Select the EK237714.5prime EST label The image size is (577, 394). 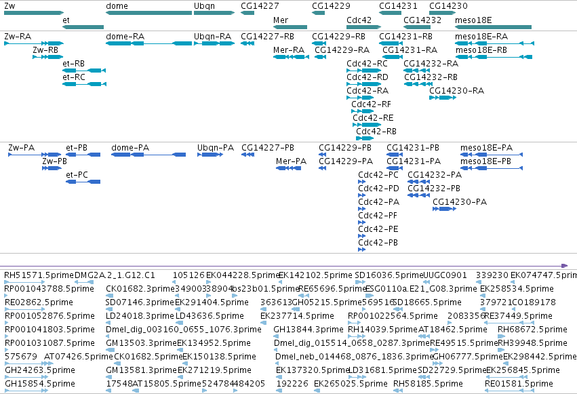pos(298,316)
